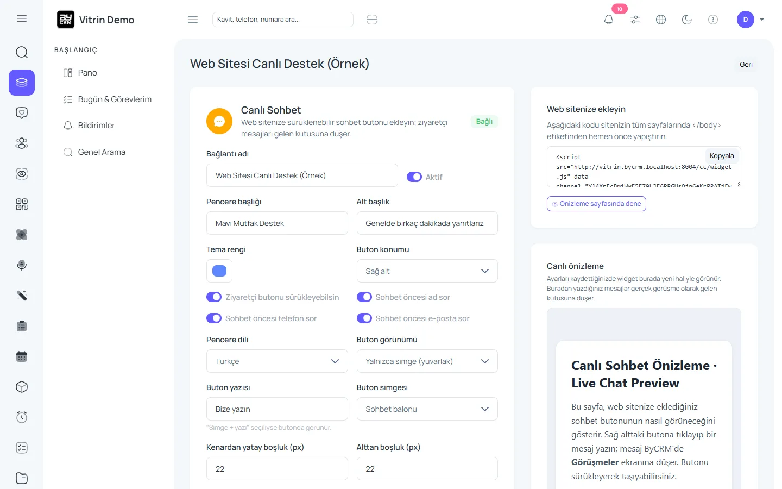Open the Pencere dili dropdown showing Türkçe

point(277,361)
